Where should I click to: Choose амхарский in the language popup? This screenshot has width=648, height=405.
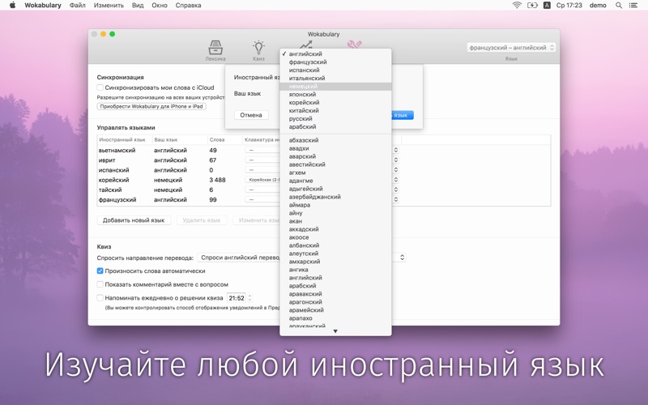tap(335, 262)
